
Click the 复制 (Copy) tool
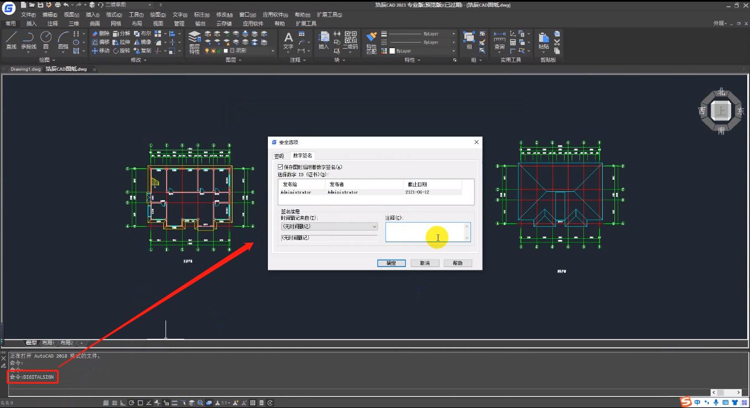tap(142, 50)
